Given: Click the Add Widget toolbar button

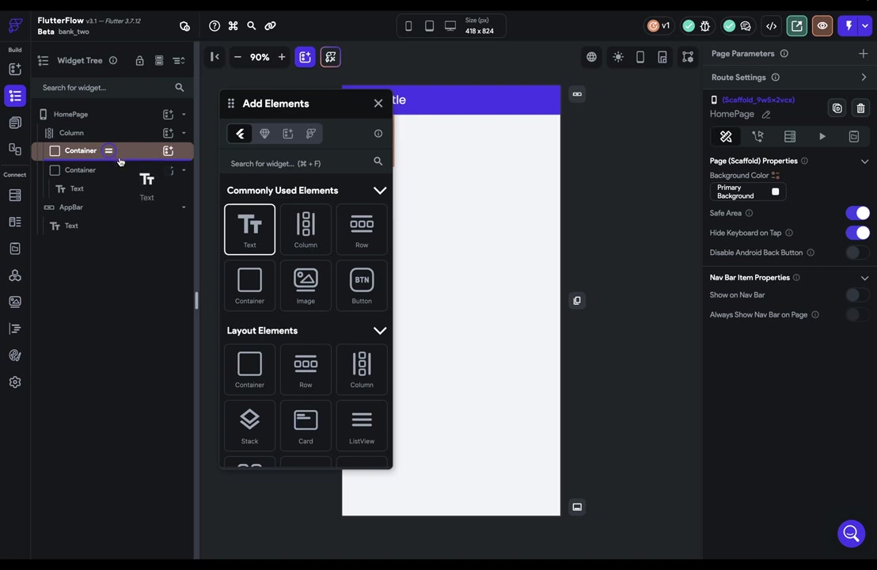Looking at the screenshot, I should [305, 57].
